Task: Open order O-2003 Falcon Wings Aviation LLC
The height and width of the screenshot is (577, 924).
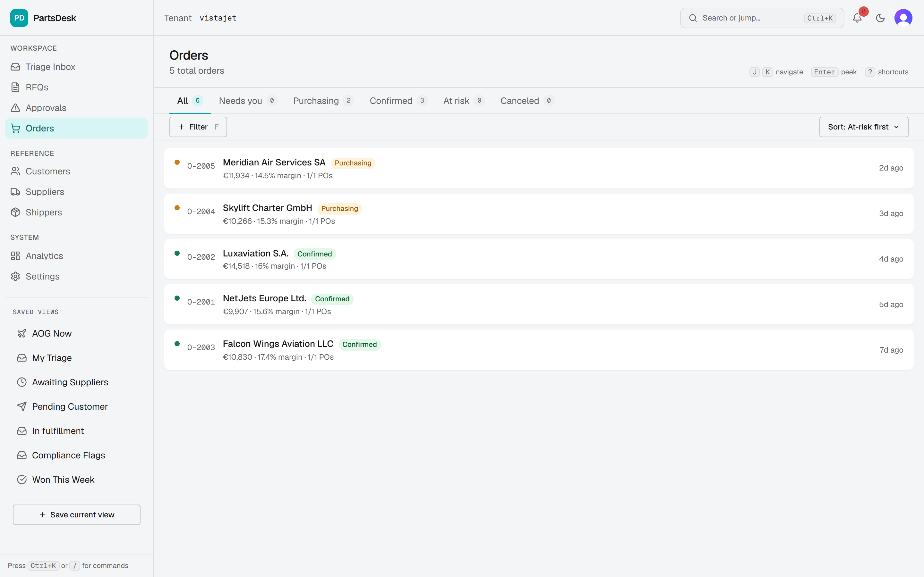Action: 539,349
